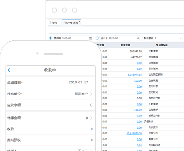Select the 资产负债表 tab
184x151 pixels.
click(x=71, y=23)
